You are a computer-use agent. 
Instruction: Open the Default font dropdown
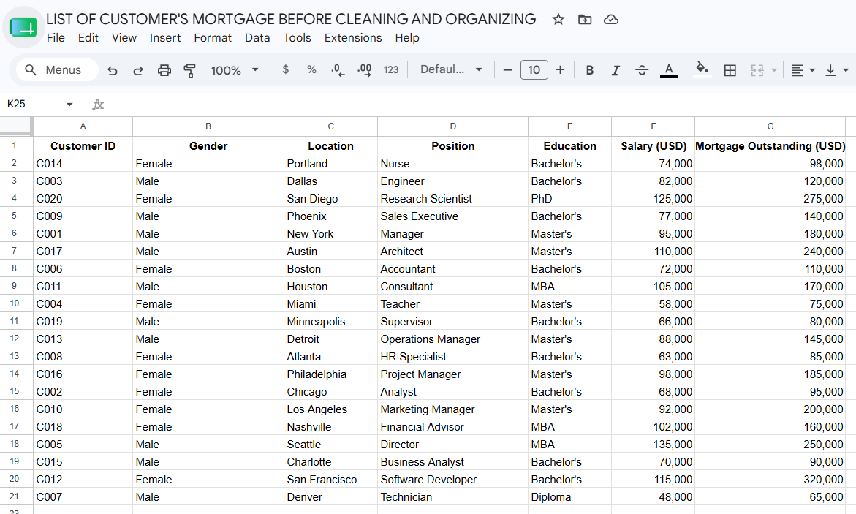(451, 69)
